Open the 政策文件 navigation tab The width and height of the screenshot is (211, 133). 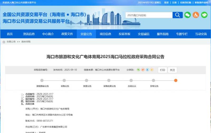pyautogui.click(x=67, y=34)
